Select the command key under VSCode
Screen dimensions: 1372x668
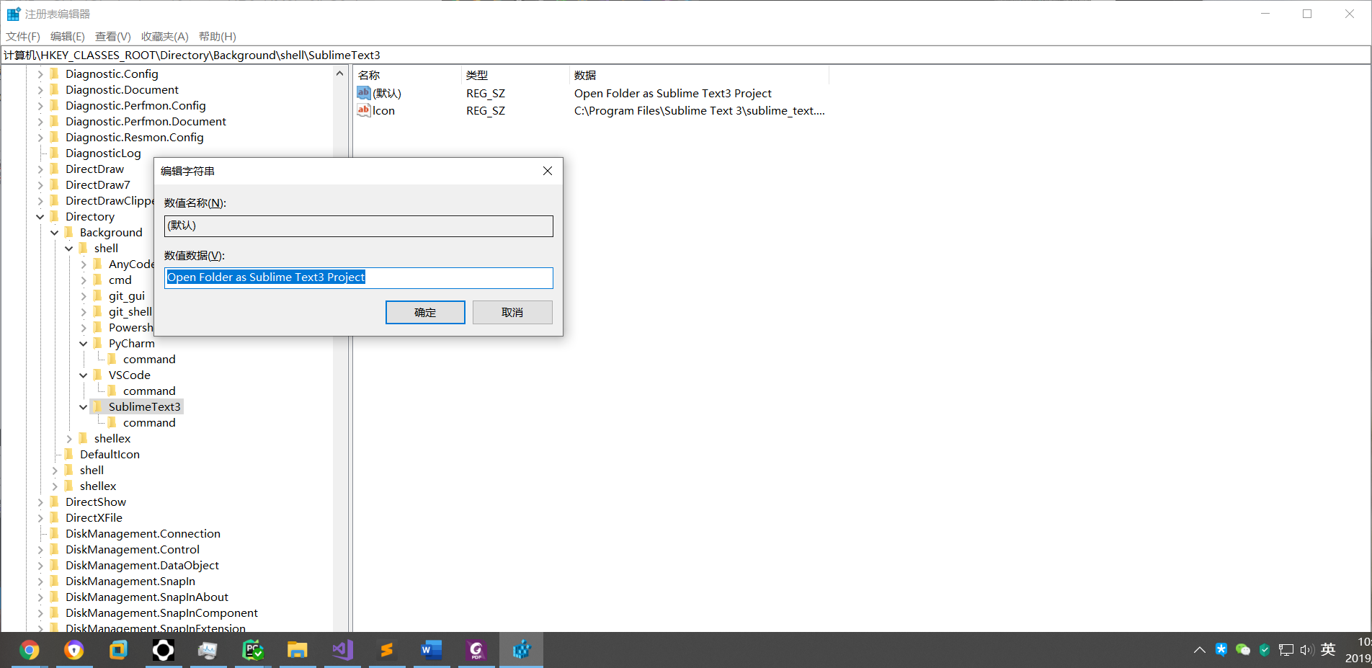tap(149, 391)
